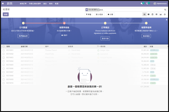The height and width of the screenshot is (112, 169).
Task: Open the REF0009 row
Action: pyautogui.click(x=84, y=79)
